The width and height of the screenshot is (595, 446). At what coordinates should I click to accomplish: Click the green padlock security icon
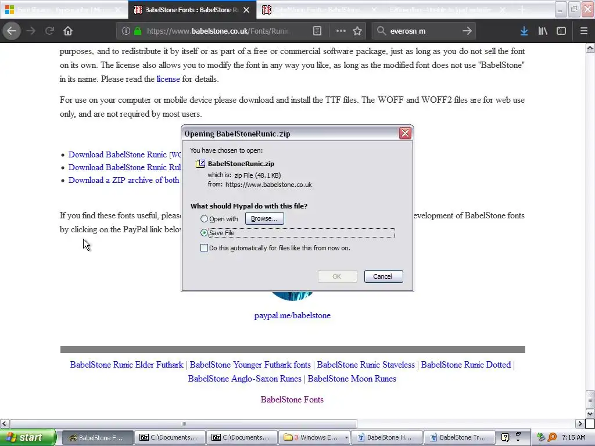point(138,31)
